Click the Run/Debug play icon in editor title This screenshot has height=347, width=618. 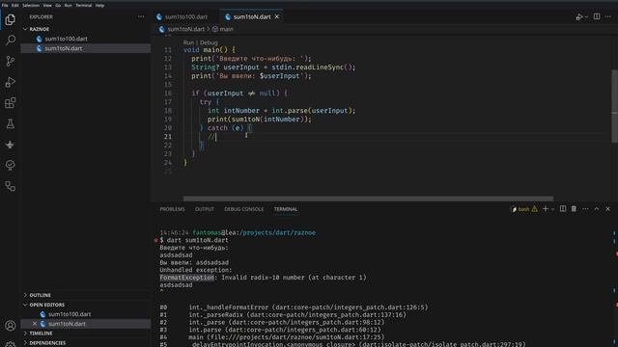(579, 17)
